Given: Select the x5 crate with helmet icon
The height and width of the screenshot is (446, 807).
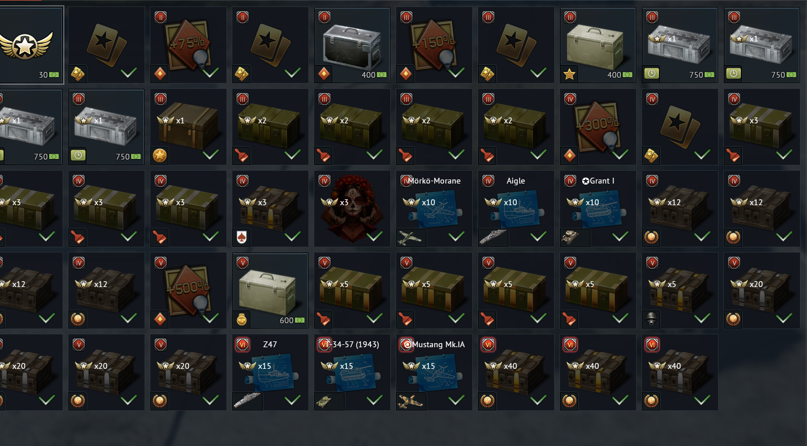Looking at the screenshot, I should pyautogui.click(x=680, y=291).
